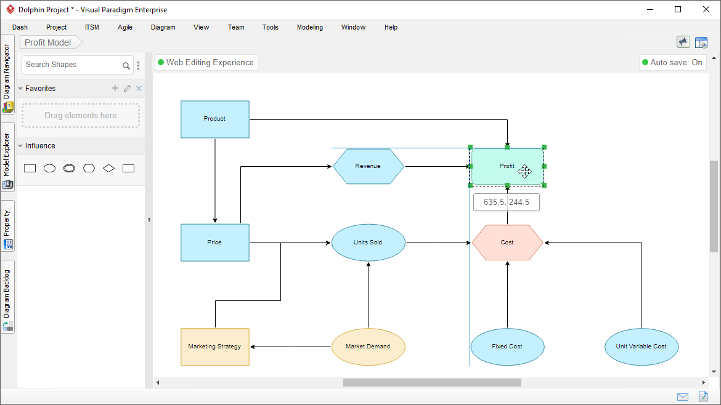Screen dimensions: 721x405
Task: Select the rectangle shape in Influence palette
Action: click(30, 169)
